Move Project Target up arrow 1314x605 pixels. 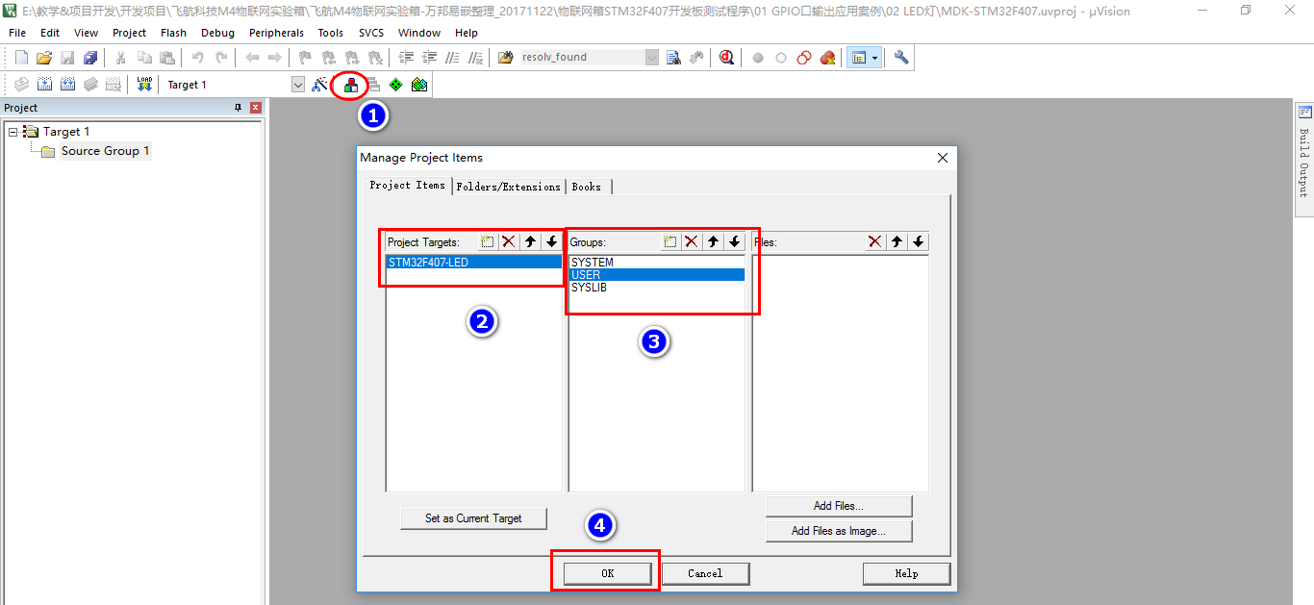click(x=530, y=241)
